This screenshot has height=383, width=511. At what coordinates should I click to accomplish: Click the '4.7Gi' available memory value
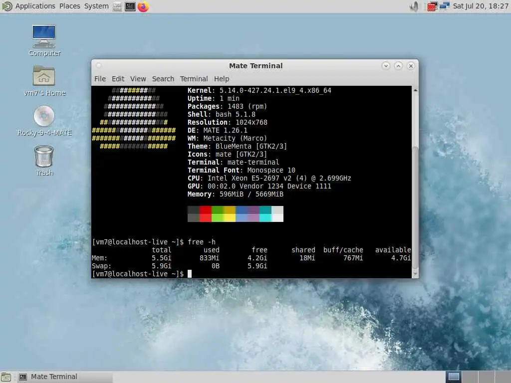coord(401,258)
